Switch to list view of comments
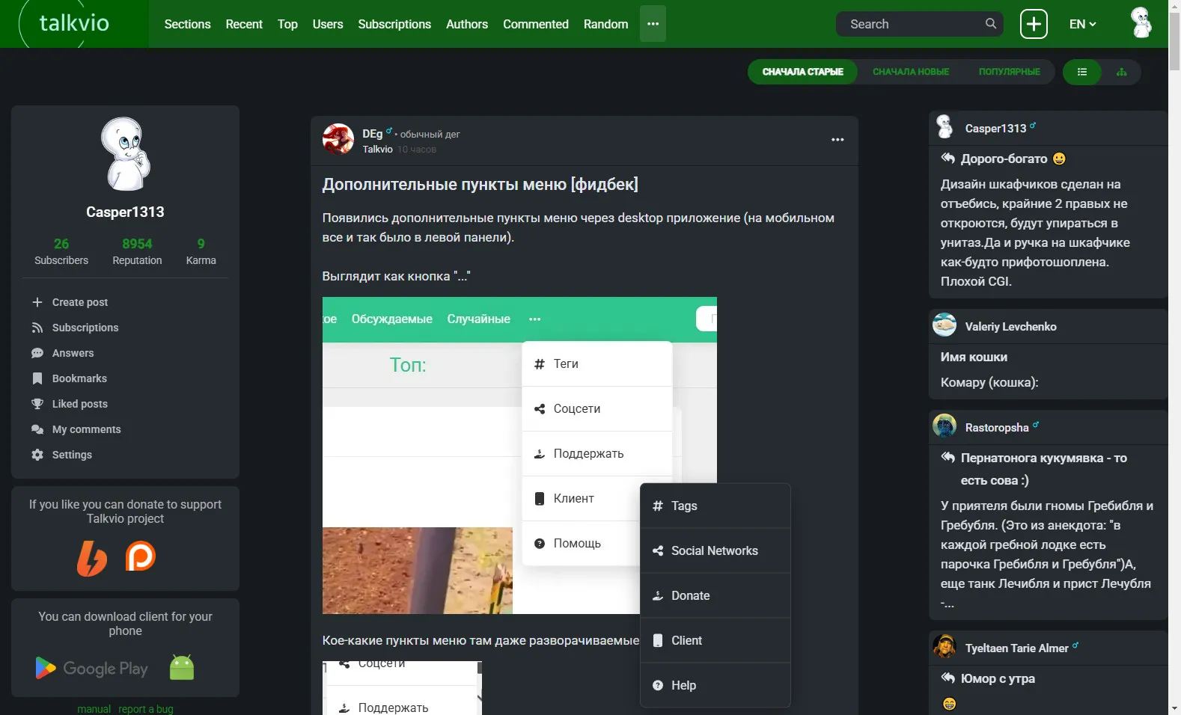1181x715 pixels. [x=1082, y=72]
